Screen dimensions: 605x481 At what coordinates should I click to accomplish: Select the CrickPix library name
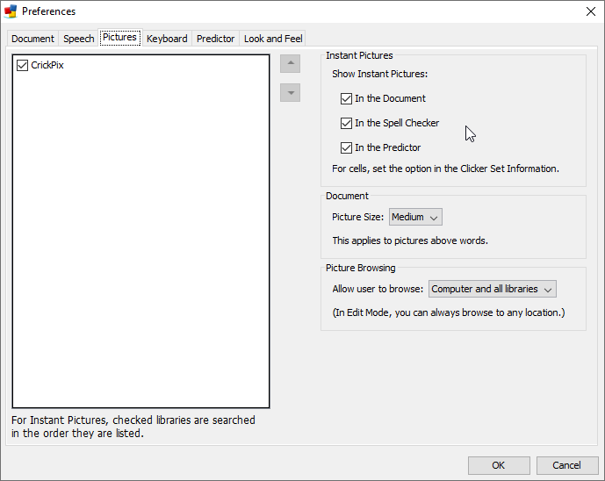(47, 66)
